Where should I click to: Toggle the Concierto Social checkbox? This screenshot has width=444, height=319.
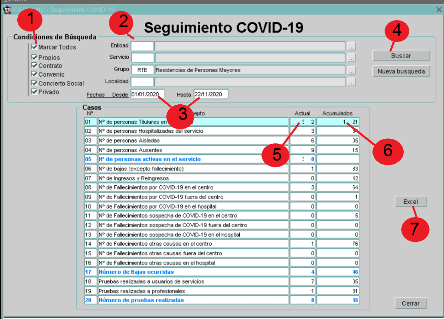(x=35, y=83)
